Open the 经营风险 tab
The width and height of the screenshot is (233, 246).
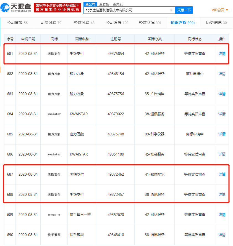(x=84, y=23)
